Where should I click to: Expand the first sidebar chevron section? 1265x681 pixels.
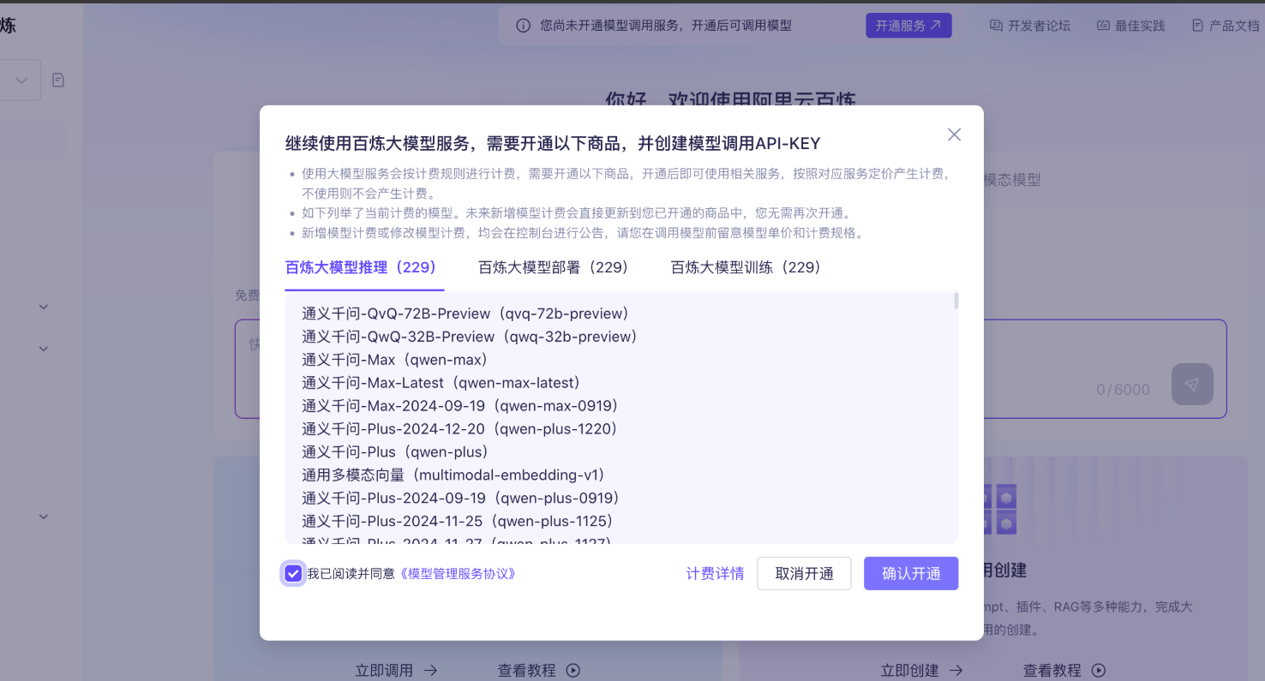pos(44,307)
